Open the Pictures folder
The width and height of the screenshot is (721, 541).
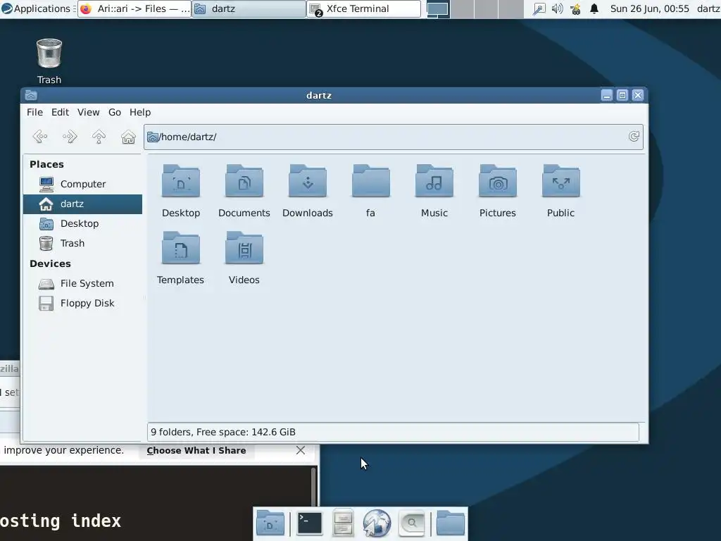498,190
